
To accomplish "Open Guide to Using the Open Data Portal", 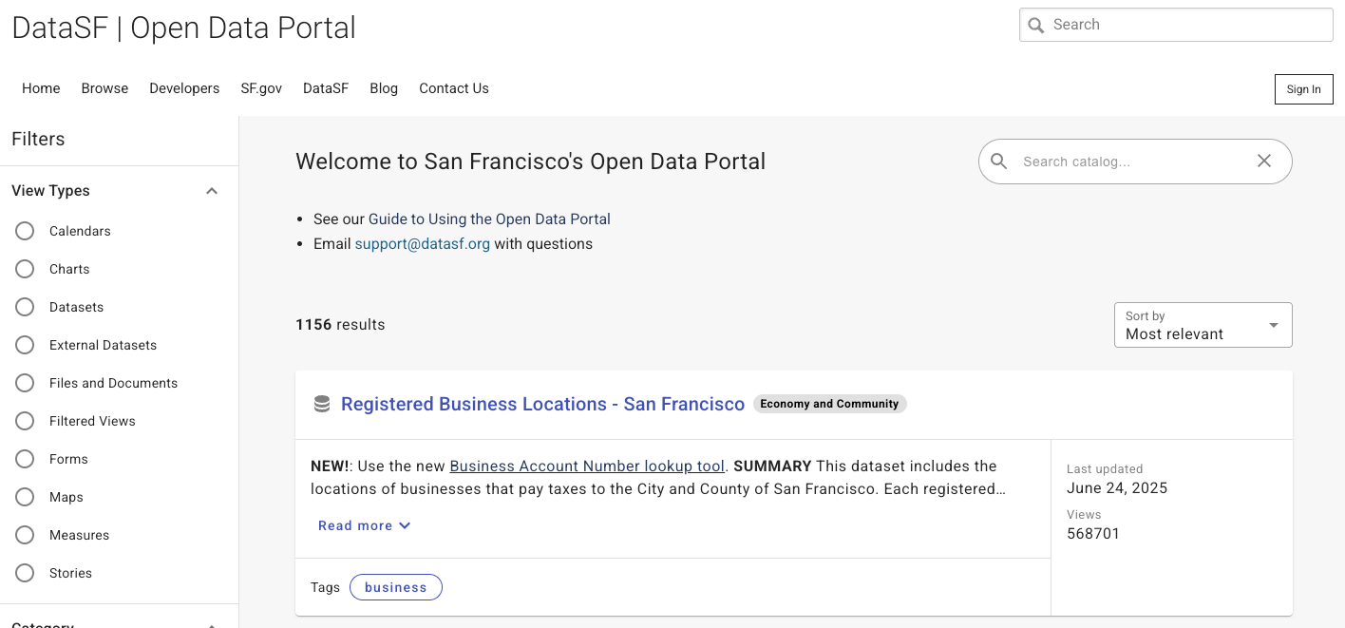I will 489,219.
